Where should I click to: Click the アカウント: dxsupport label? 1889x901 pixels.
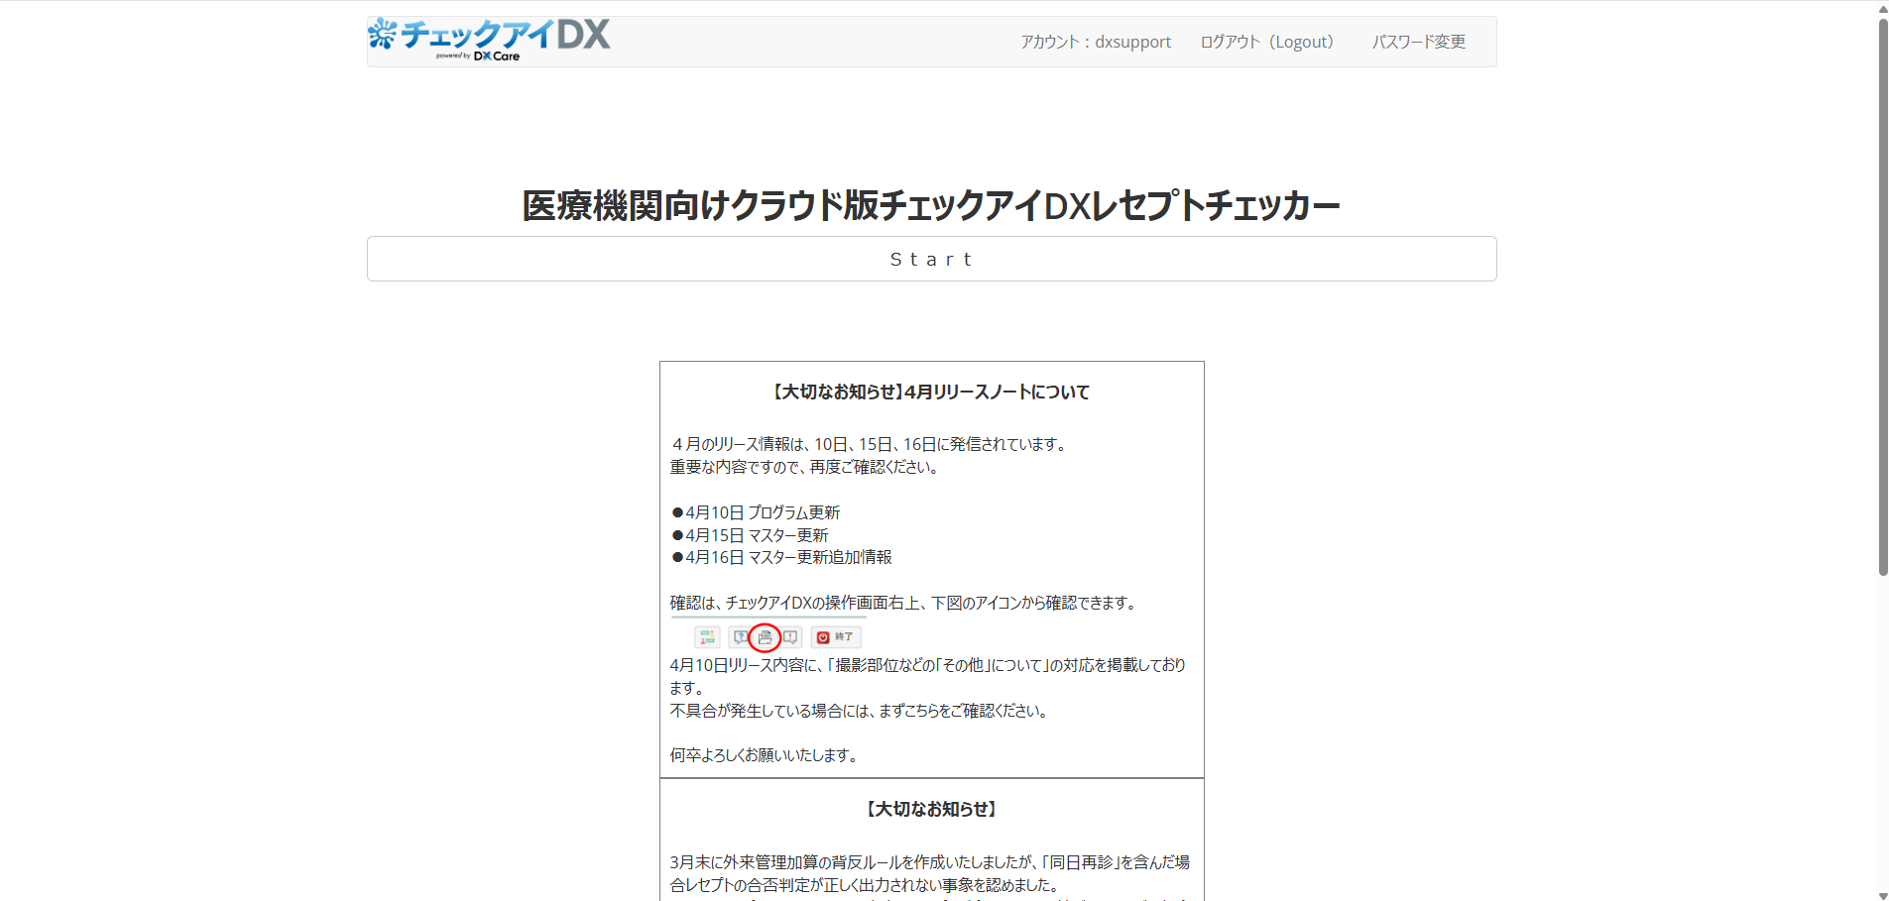pos(1096,42)
